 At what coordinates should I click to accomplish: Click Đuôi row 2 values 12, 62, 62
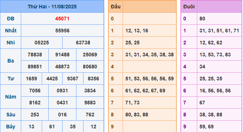tap(211, 43)
